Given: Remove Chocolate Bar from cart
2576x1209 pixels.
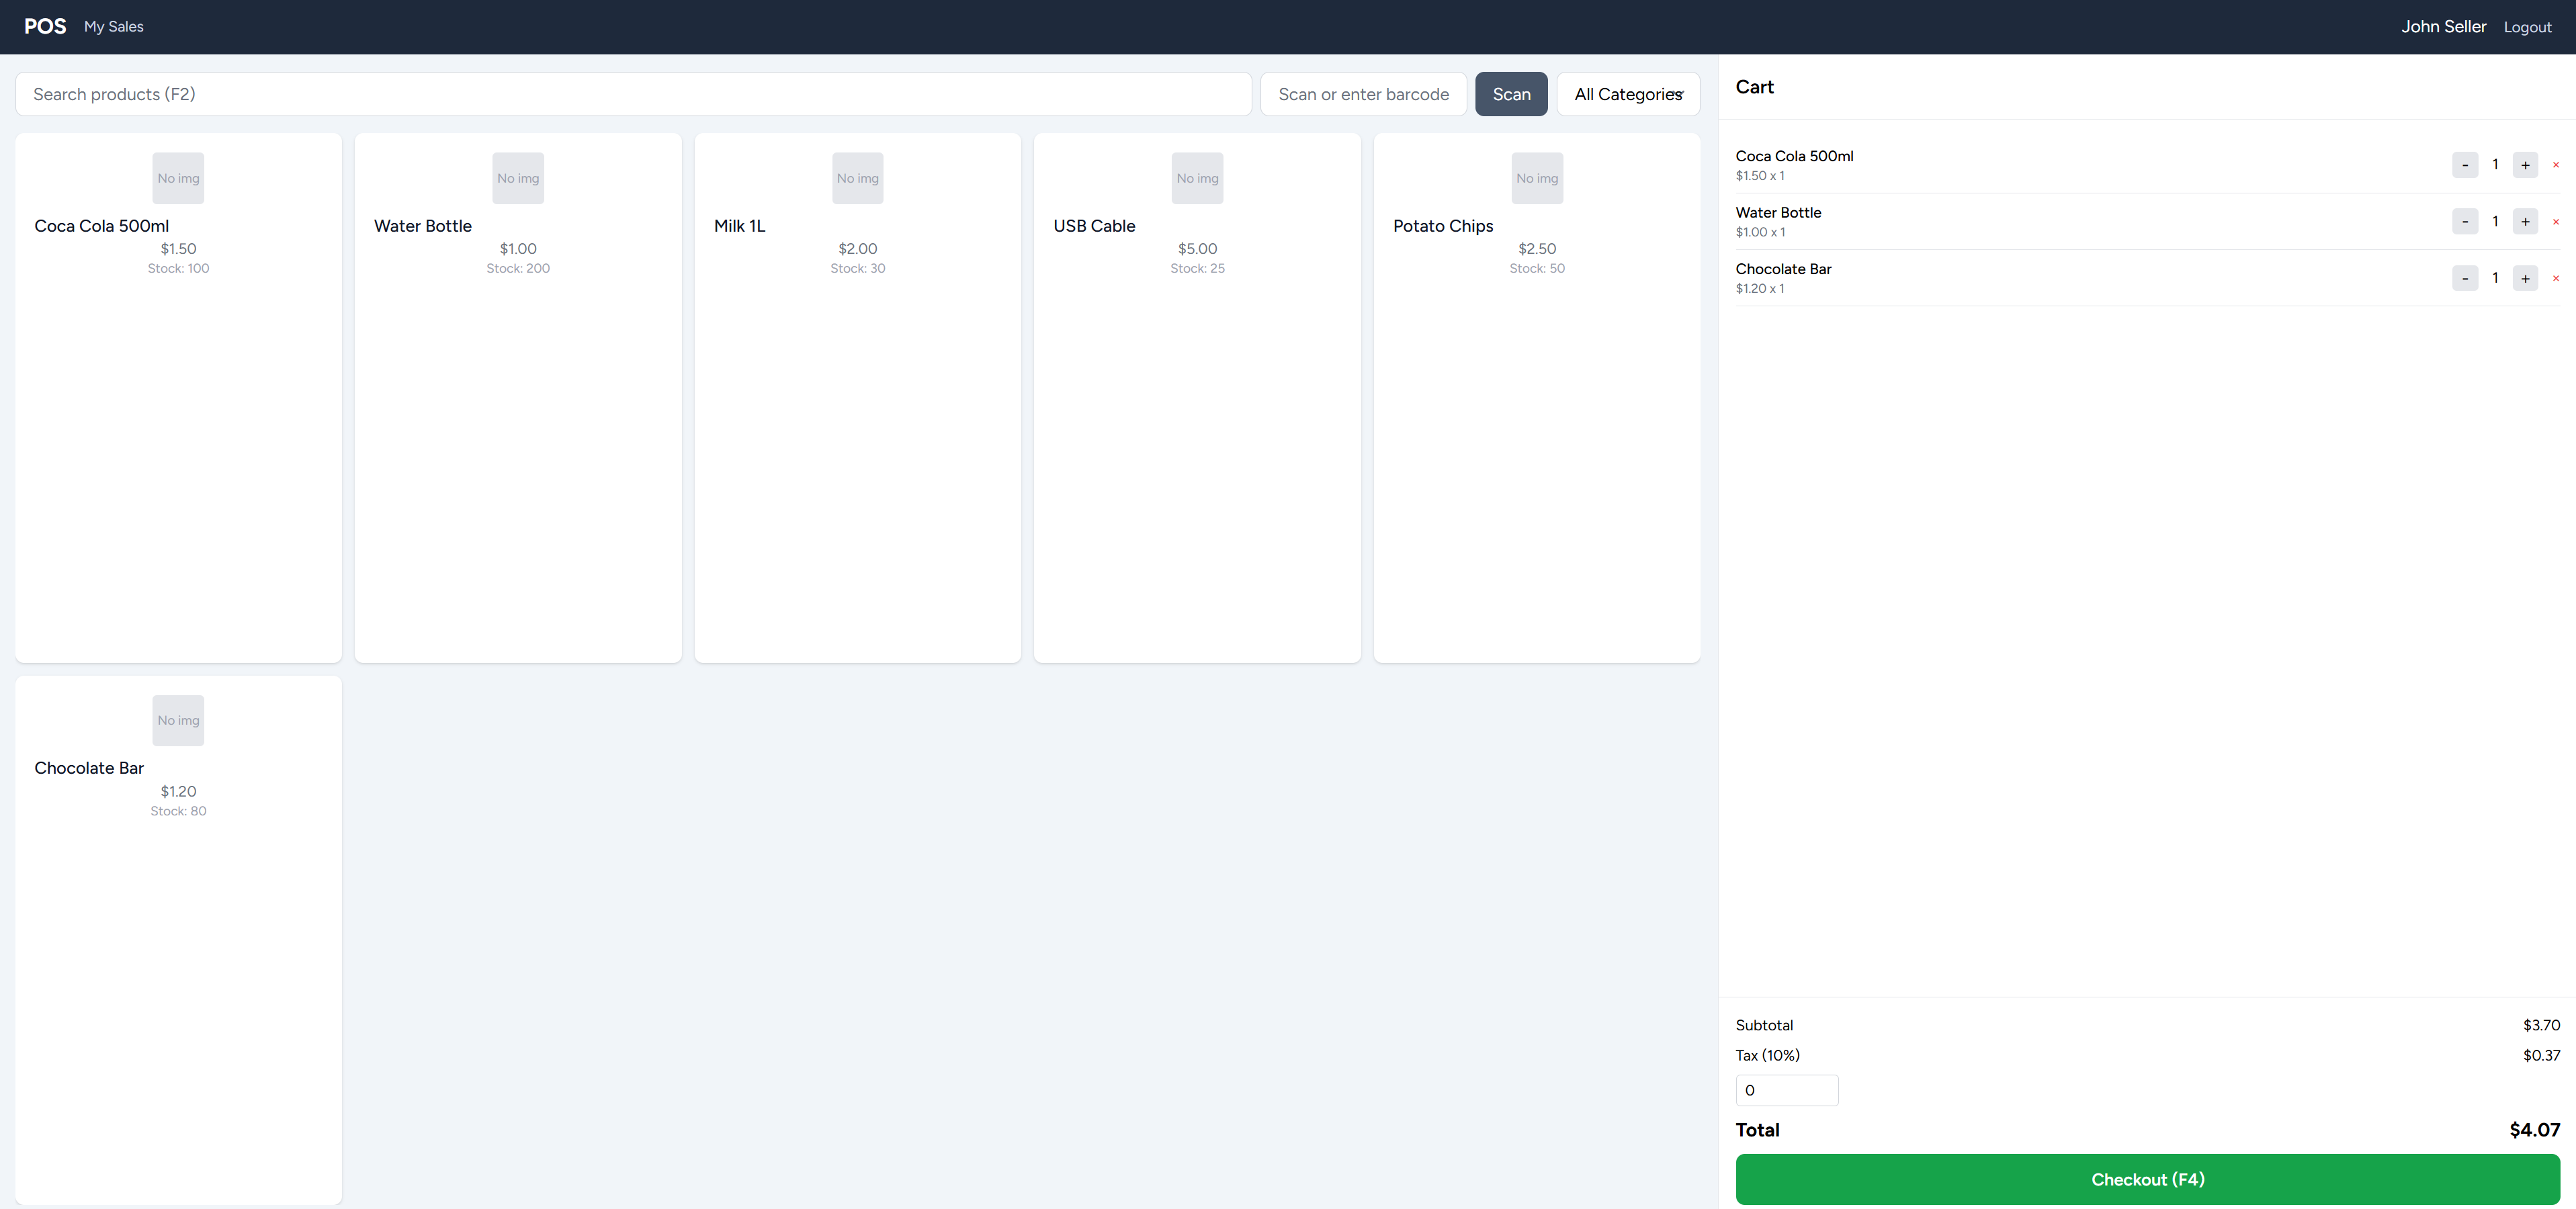Looking at the screenshot, I should [x=2555, y=278].
